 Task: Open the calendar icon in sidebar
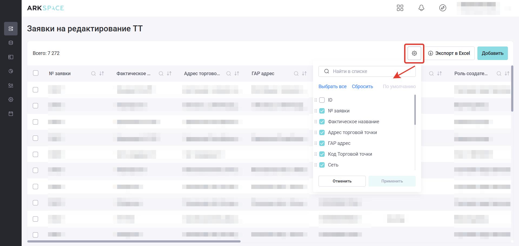point(11,114)
